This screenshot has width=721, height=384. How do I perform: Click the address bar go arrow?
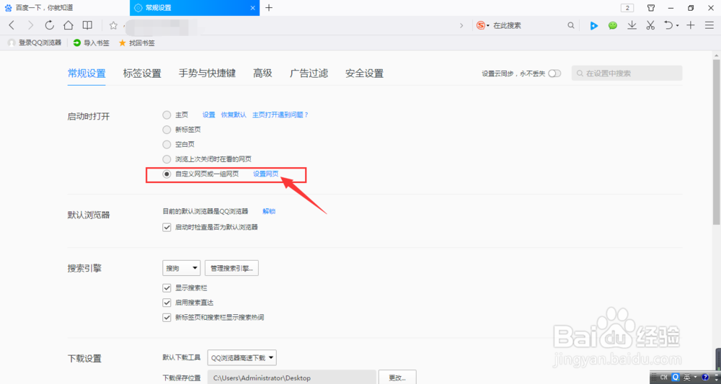[461, 26]
